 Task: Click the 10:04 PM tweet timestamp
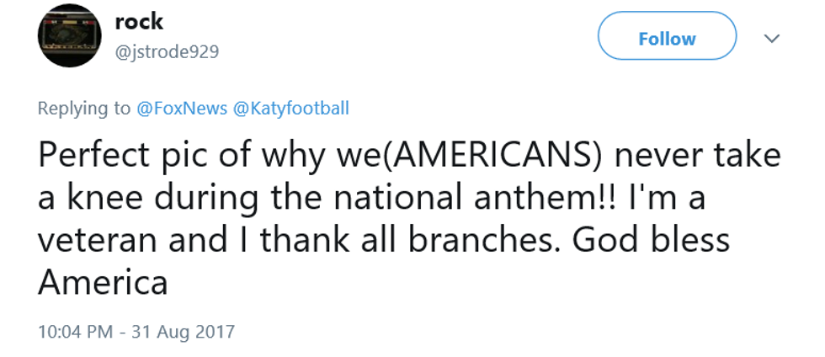(x=76, y=331)
